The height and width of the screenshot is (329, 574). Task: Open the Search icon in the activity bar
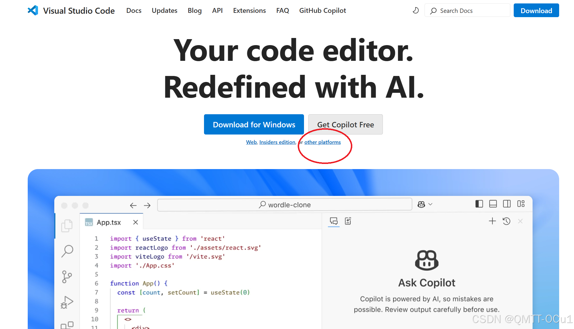click(67, 251)
